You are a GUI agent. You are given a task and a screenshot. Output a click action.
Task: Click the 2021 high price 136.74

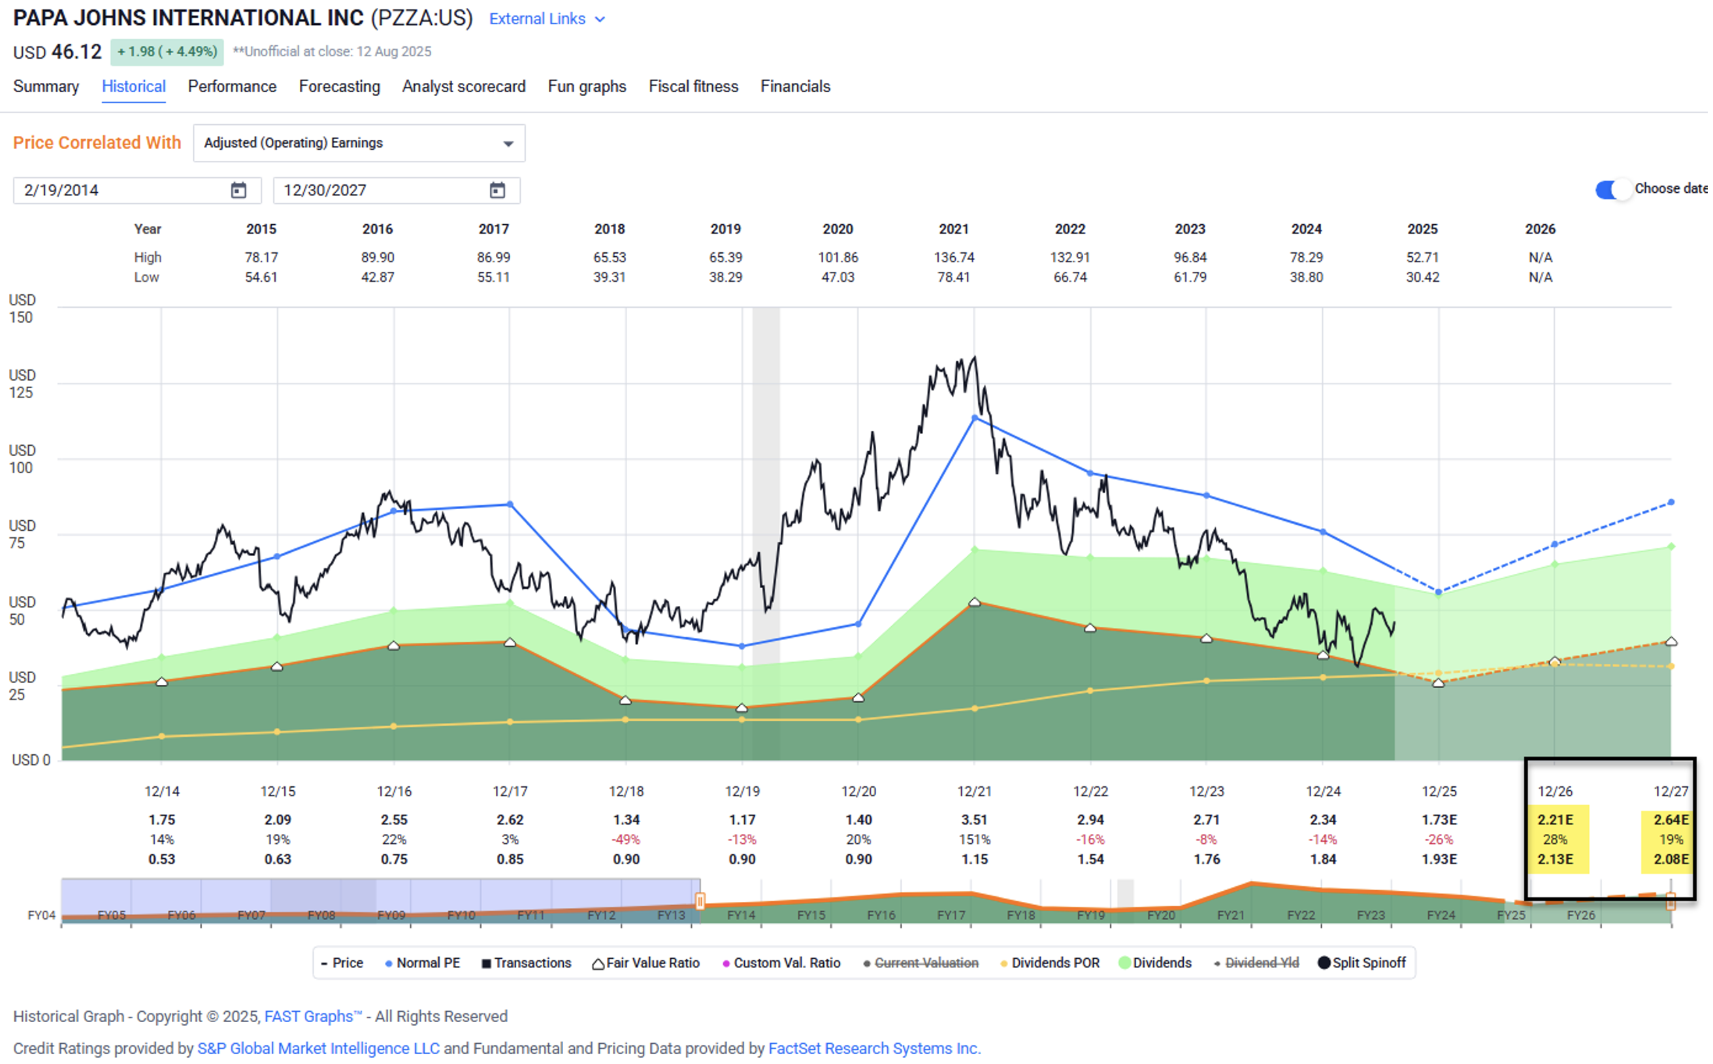tap(954, 258)
